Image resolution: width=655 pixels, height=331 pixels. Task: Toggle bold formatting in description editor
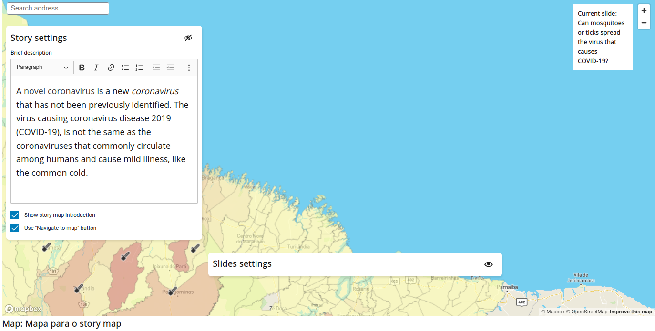pos(82,68)
